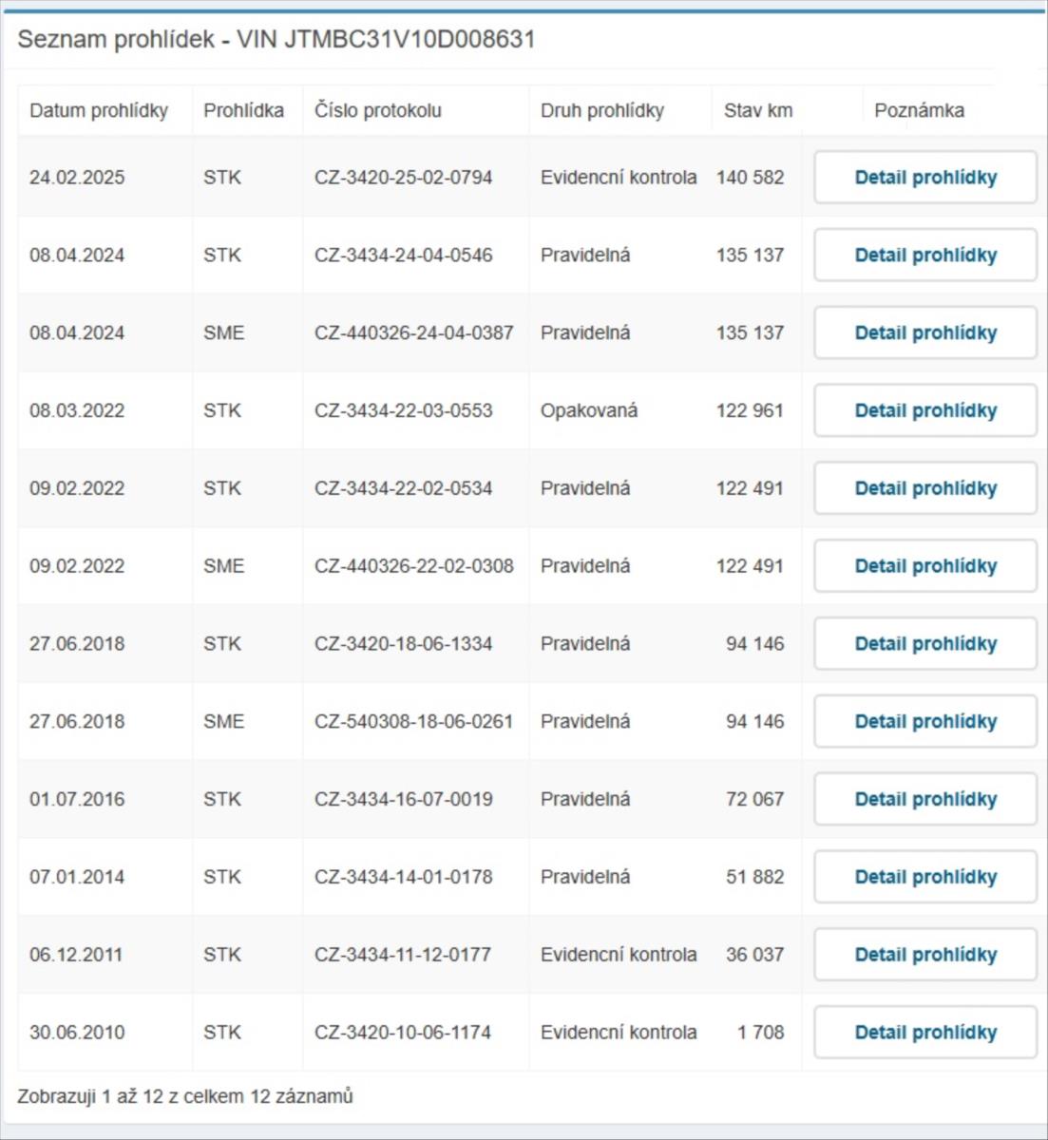
Task: Click the Prohlídka column header
Action: tap(243, 110)
